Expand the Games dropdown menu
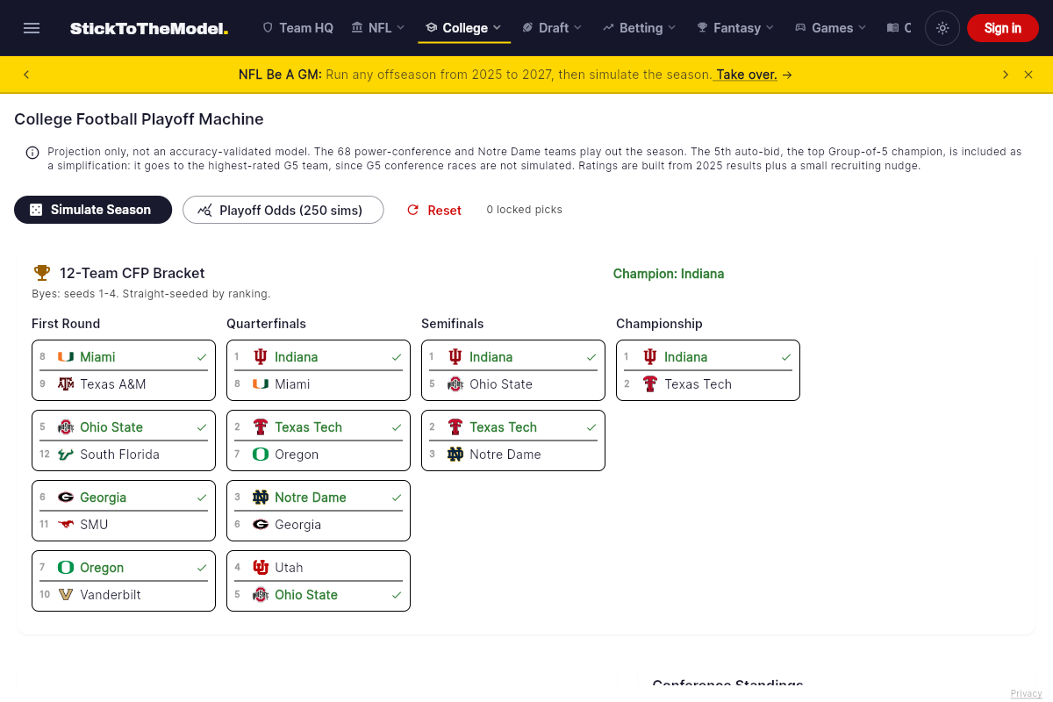The height and width of the screenshot is (702, 1053). 831,28
